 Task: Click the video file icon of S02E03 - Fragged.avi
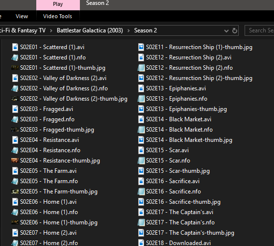15,109
